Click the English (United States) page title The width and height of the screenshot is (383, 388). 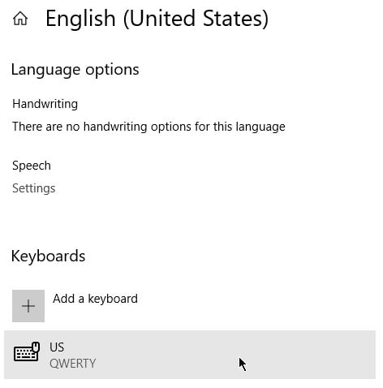[x=157, y=19]
